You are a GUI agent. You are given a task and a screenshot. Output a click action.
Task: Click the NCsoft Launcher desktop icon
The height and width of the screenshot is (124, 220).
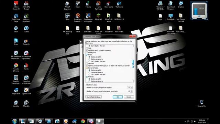67,6
